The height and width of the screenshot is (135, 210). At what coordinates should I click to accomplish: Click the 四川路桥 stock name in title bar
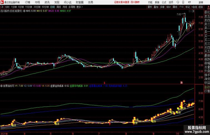(135, 2)
